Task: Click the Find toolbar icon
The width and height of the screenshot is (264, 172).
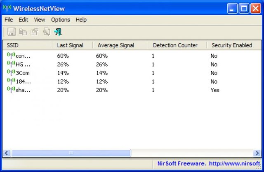Action: [46, 32]
